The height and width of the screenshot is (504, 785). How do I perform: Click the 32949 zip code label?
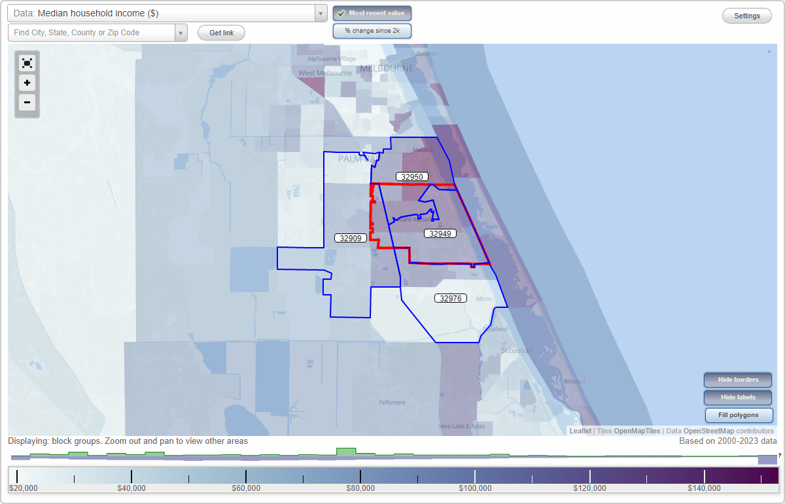point(440,233)
